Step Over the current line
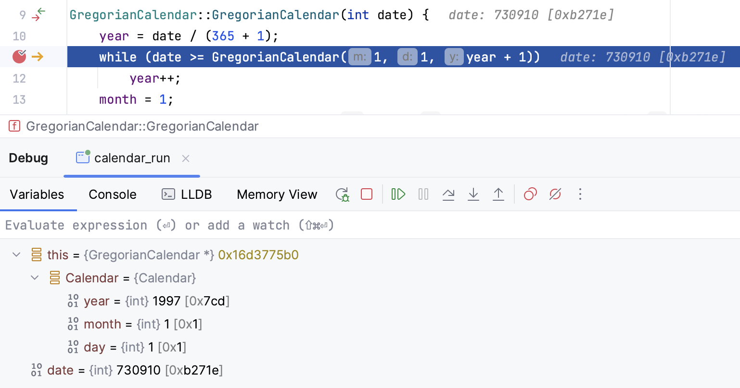740x388 pixels. click(x=448, y=194)
